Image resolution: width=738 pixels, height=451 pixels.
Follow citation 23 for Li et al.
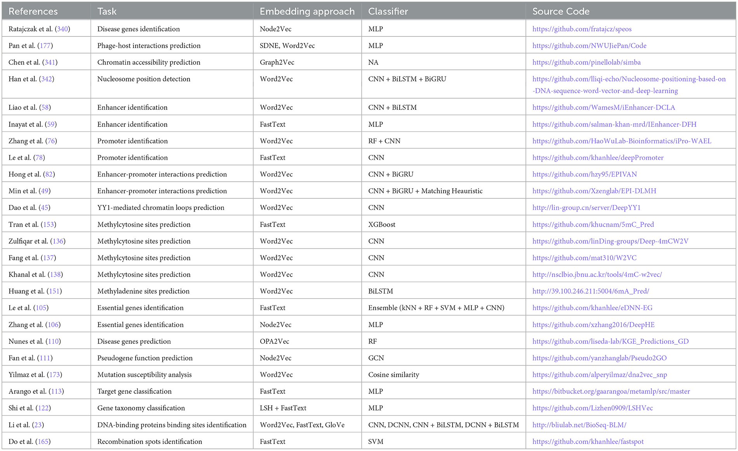(38, 425)
